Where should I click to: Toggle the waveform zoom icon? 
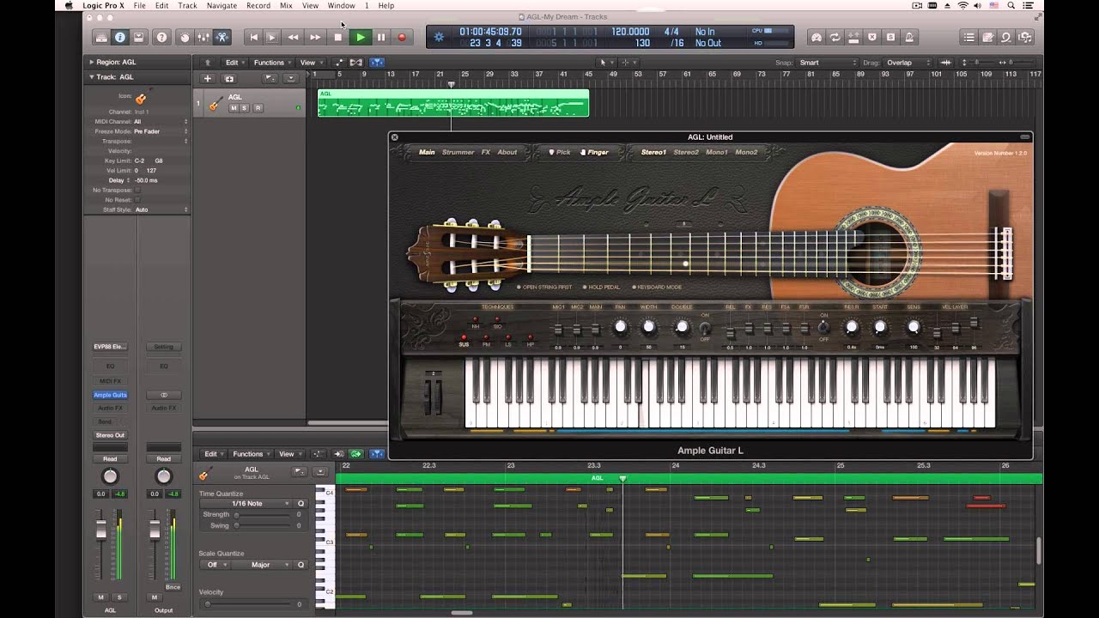point(945,63)
